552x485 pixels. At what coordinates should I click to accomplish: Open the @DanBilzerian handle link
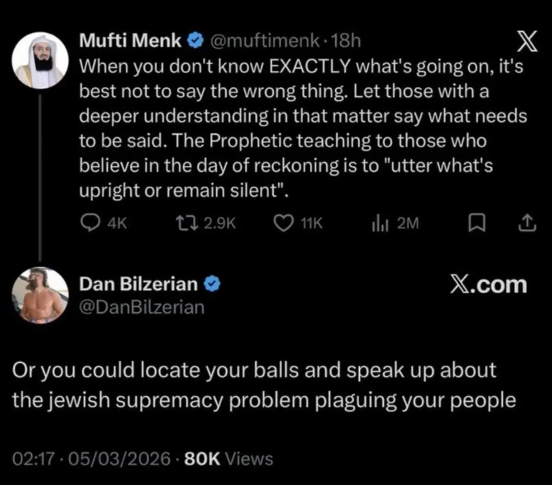click(x=142, y=307)
